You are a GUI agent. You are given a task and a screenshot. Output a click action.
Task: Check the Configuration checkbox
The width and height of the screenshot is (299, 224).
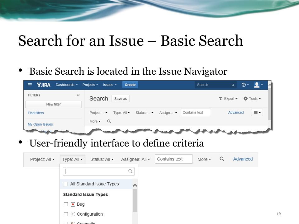[x=66, y=214]
